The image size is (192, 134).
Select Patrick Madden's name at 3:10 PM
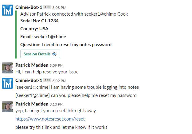click(x=32, y=104)
